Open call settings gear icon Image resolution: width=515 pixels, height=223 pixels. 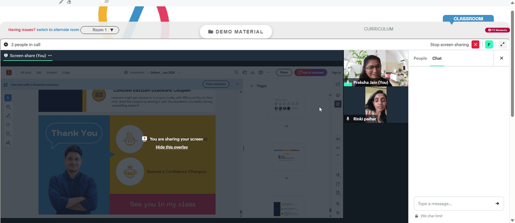(6, 44)
